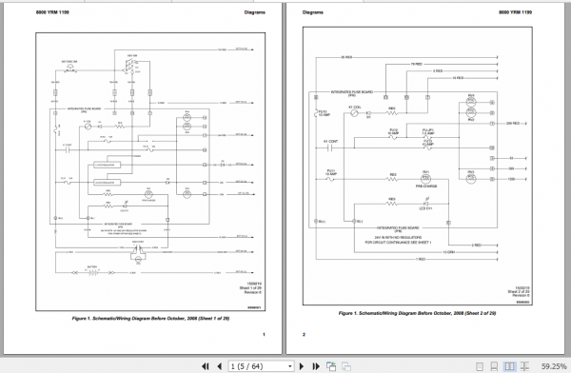
Task: Click the Figure 1 caption for Sheet 1 of 29
Action: click(150, 319)
